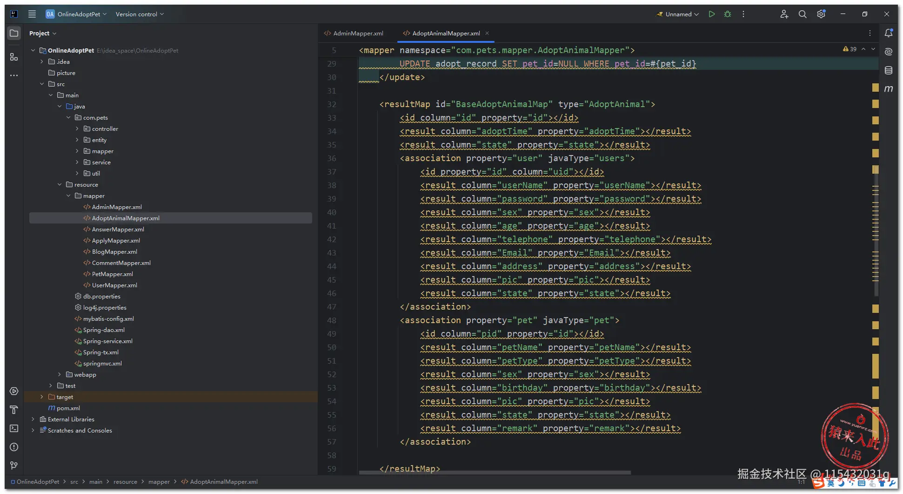Select the picture folder
The image size is (903, 494).
pos(66,73)
